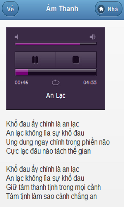Click lyric line Cực lạc đâu nào
The width and height of the screenshot is (124, 207).
pos(48,151)
